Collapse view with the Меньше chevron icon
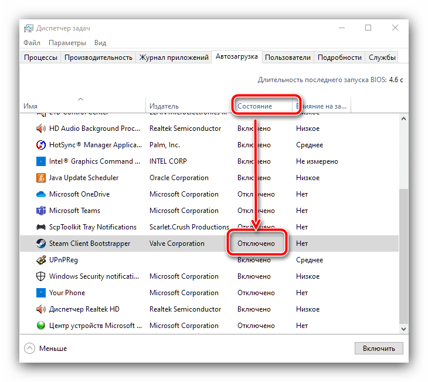The height and width of the screenshot is (382, 428). [x=29, y=349]
